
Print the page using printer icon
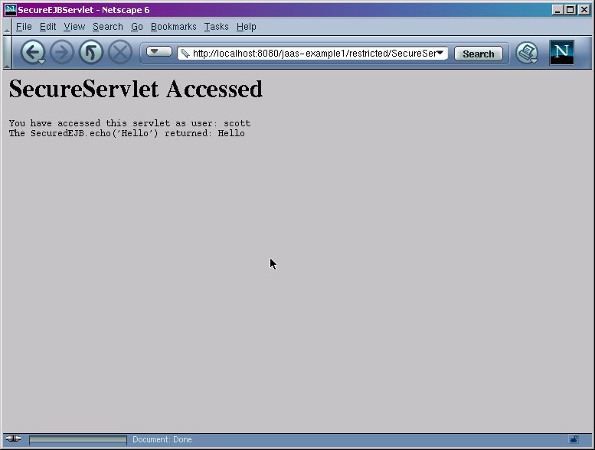click(x=527, y=52)
